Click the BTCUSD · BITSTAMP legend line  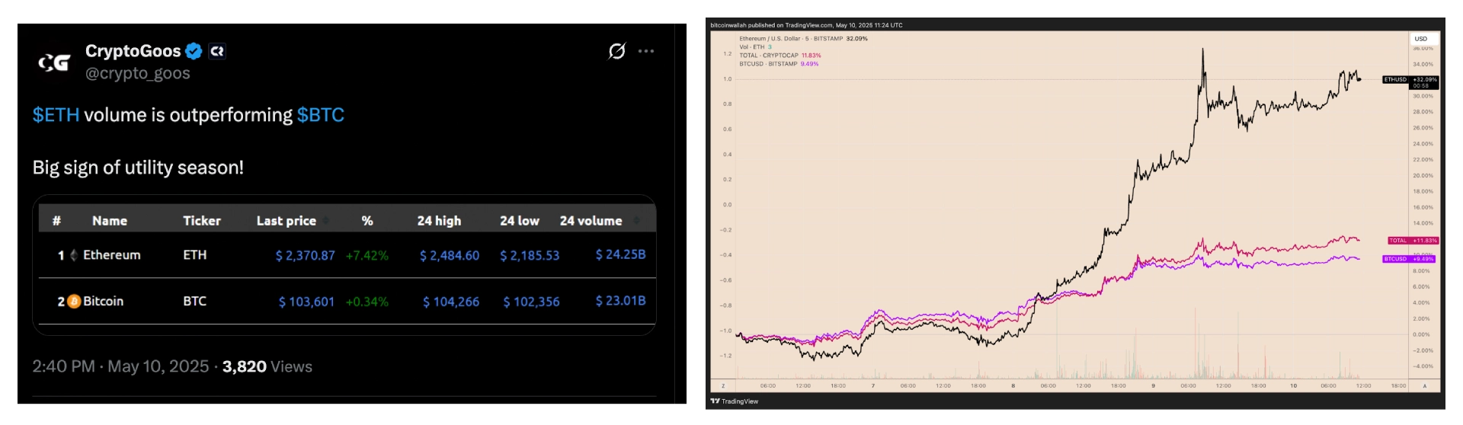[x=779, y=64]
